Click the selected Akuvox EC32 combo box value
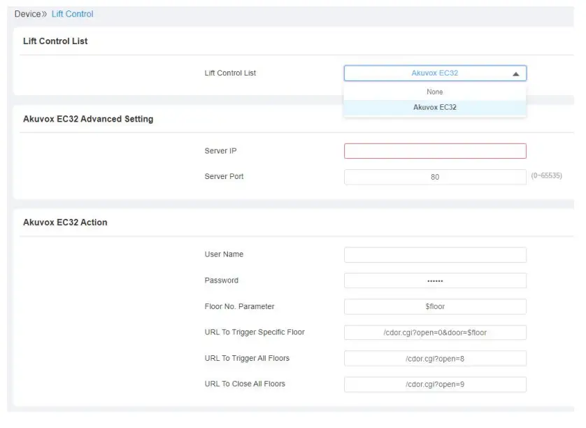The image size is (586, 428). [434, 73]
